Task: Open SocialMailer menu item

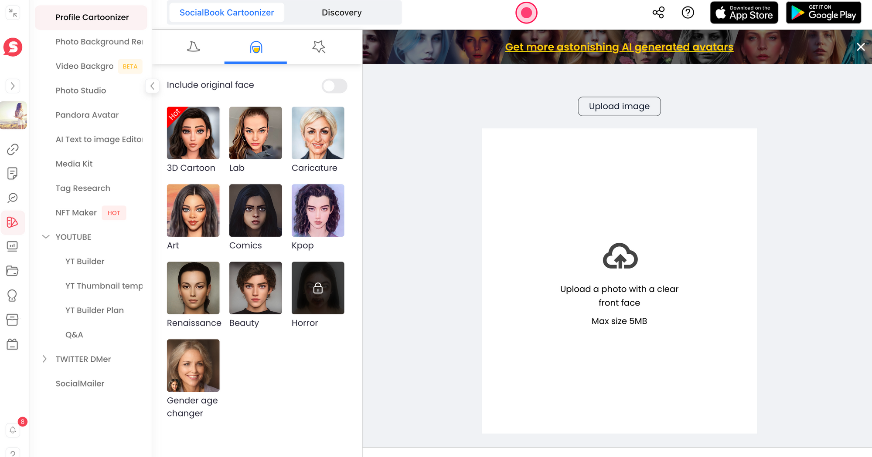Action: 80,383
